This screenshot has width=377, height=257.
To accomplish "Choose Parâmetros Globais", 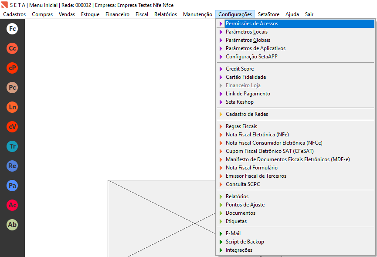I will [x=296, y=40].
